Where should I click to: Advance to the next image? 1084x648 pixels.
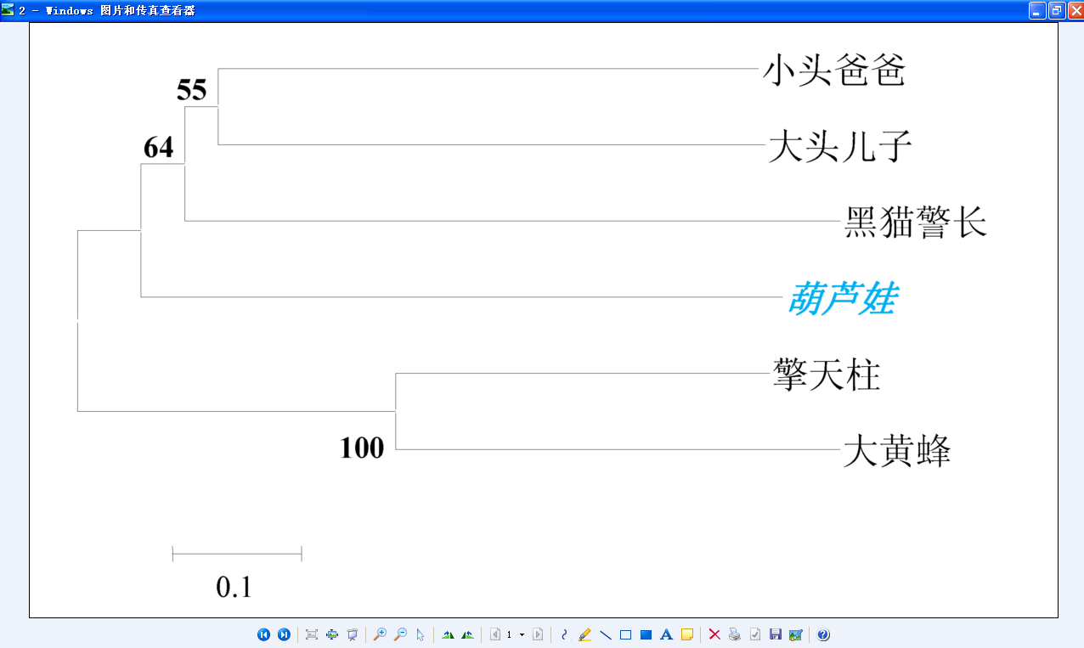284,634
